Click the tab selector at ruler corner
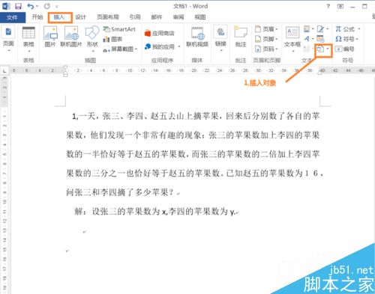The height and width of the screenshot is (294, 375). coord(4,71)
